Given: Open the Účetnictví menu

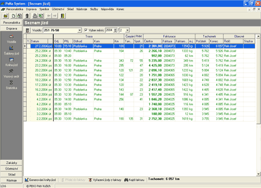Looking at the screenshot, I should tap(58, 9).
